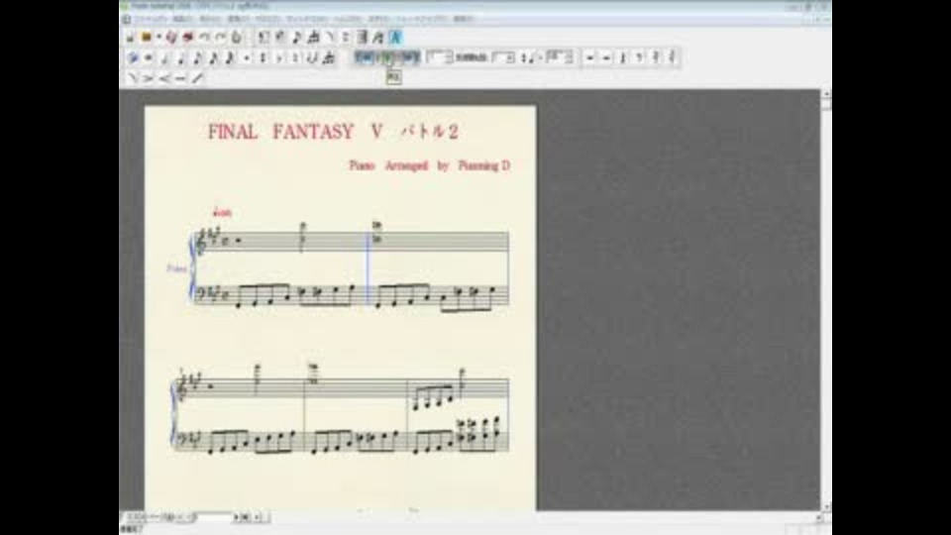Choose the thirty-second rest icon

click(672, 57)
